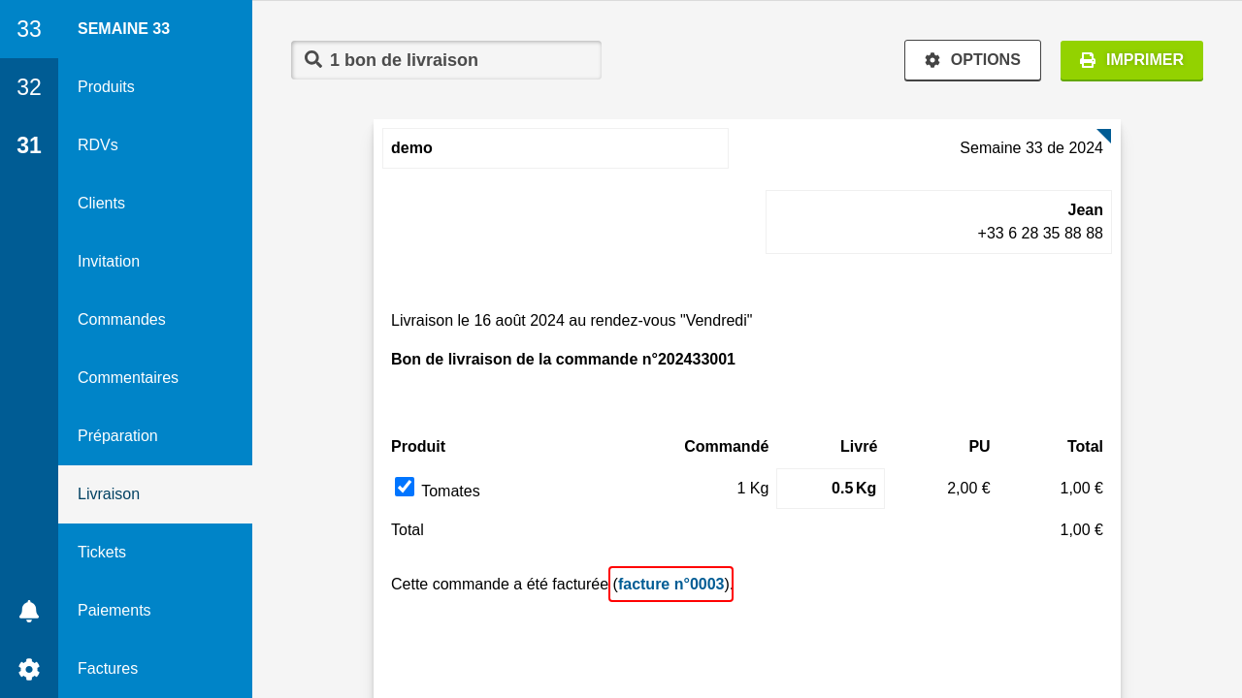Screen dimensions: 1242x698
Task: Print with the Imprimer button
Action: (1131, 60)
